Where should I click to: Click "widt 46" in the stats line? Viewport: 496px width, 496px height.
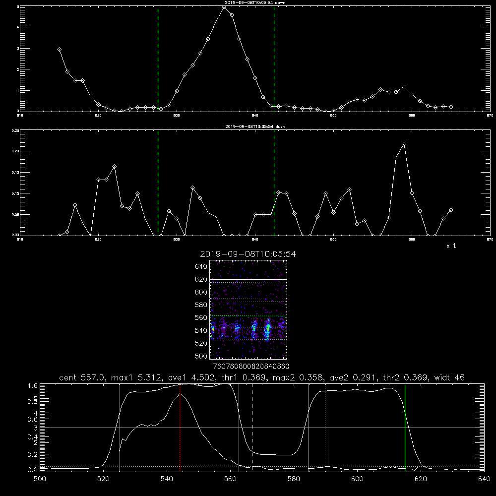(x=449, y=377)
